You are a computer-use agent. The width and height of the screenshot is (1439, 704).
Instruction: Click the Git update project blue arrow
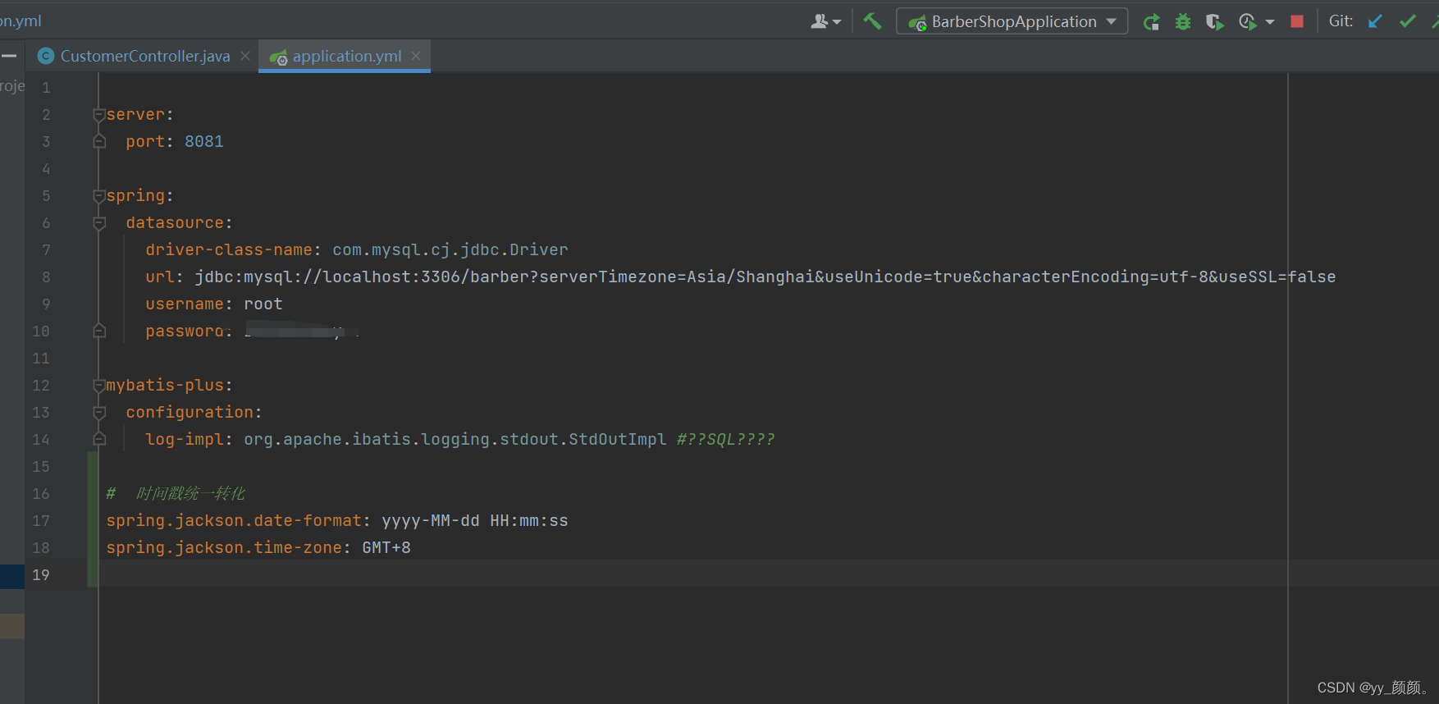(x=1376, y=21)
